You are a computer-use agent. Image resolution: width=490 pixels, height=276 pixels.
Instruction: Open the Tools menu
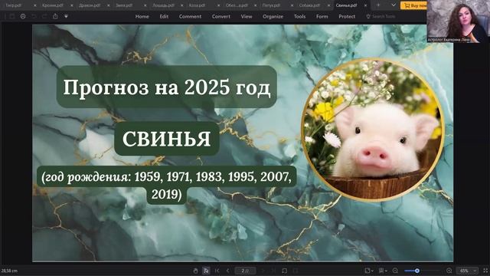[299, 17]
